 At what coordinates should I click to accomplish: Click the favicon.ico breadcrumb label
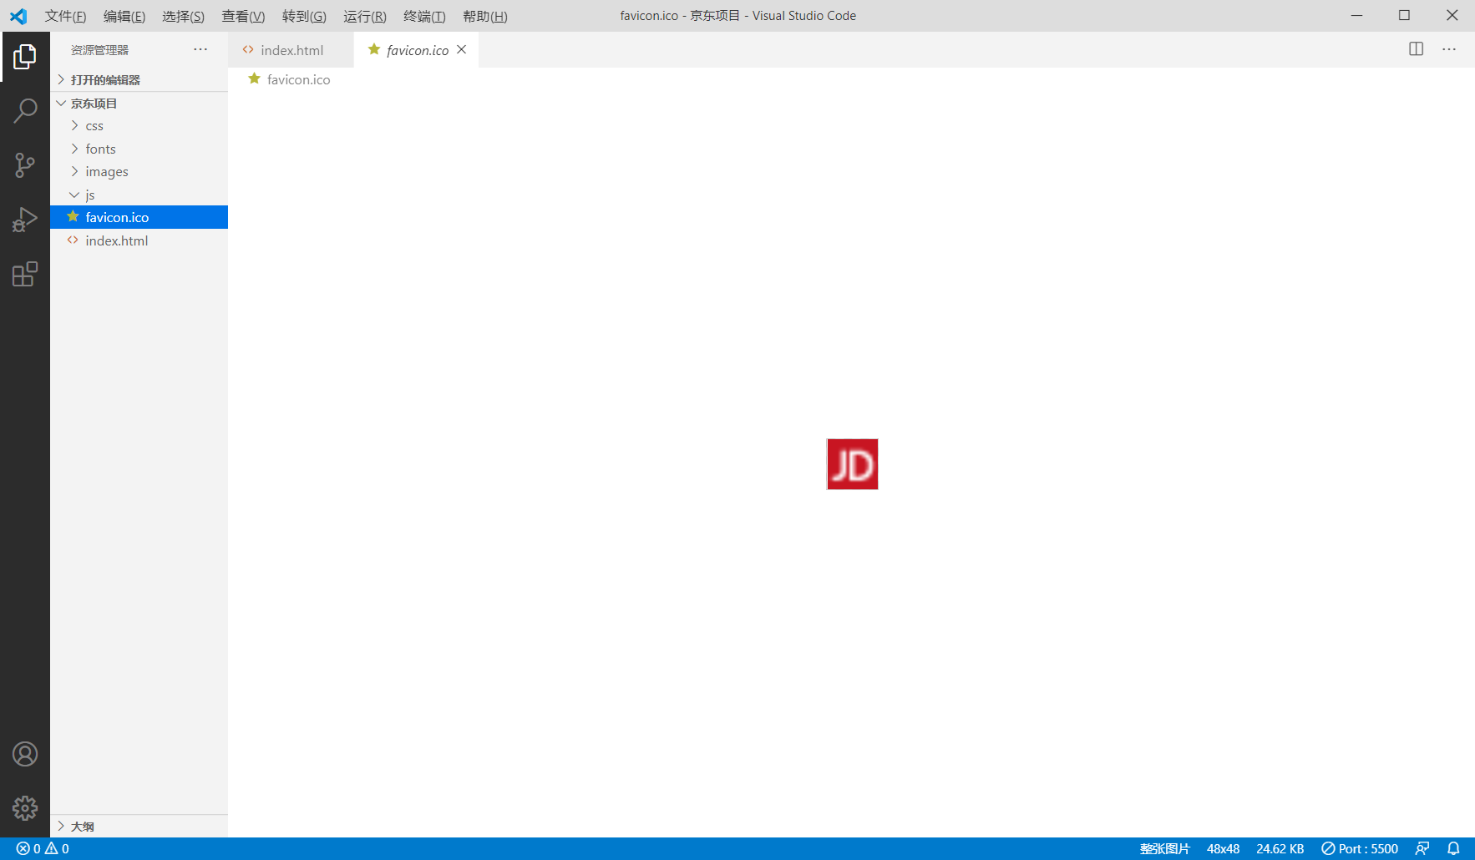click(298, 79)
